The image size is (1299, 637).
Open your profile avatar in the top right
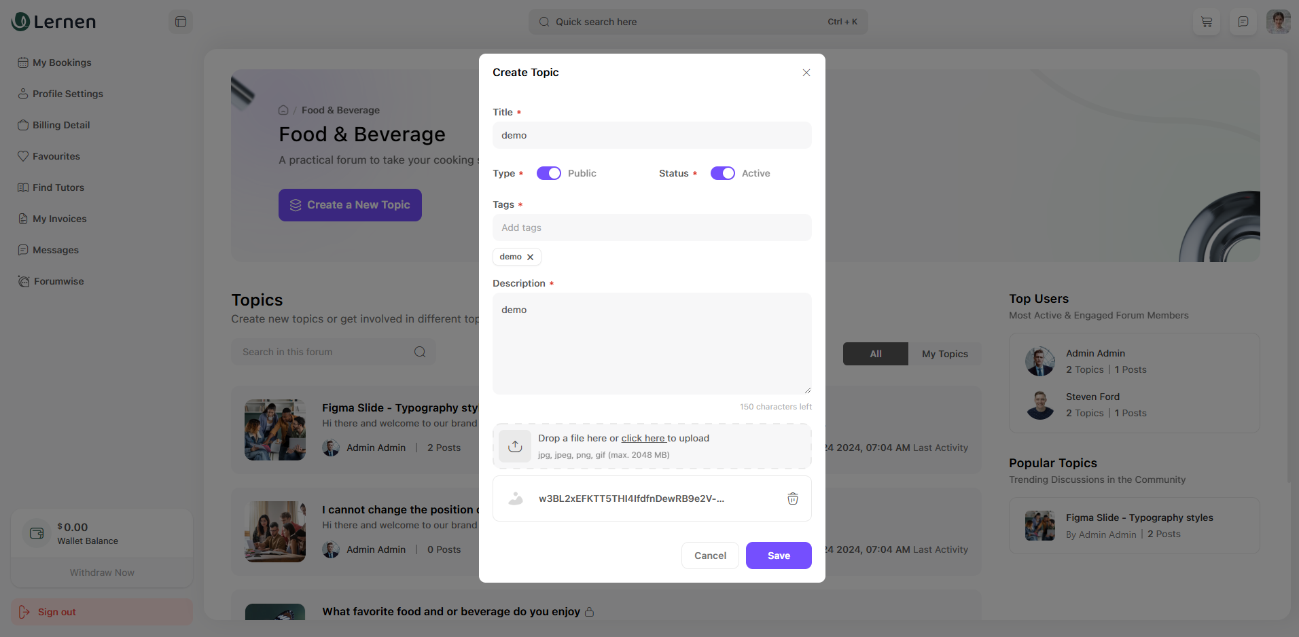coord(1278,21)
